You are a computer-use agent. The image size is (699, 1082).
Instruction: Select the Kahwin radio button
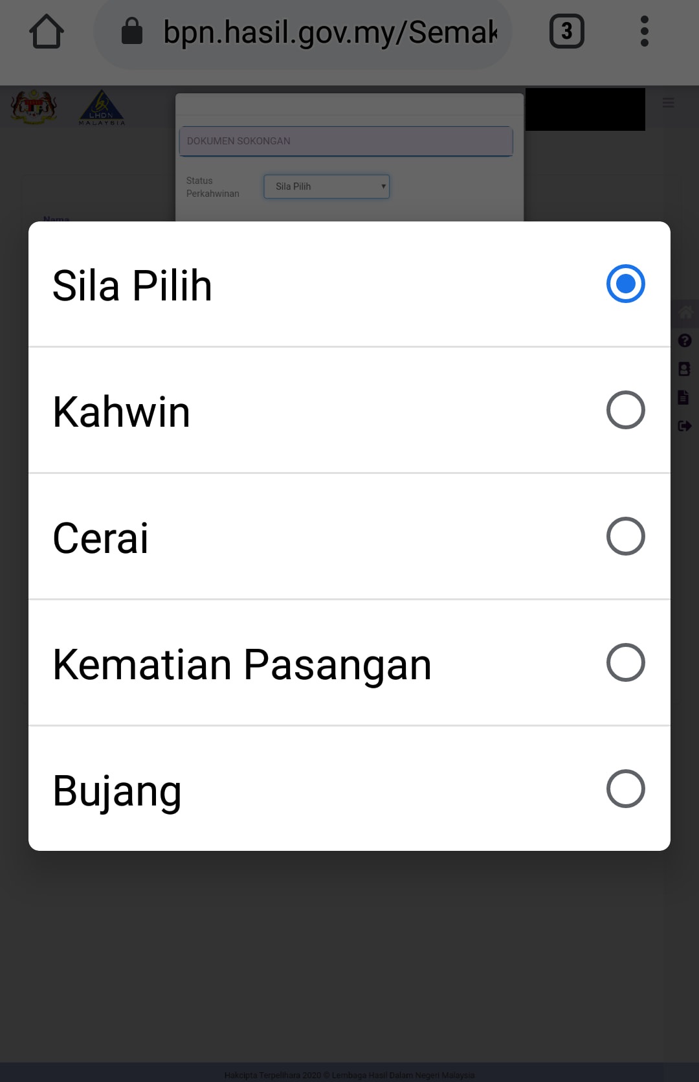pyautogui.click(x=625, y=410)
